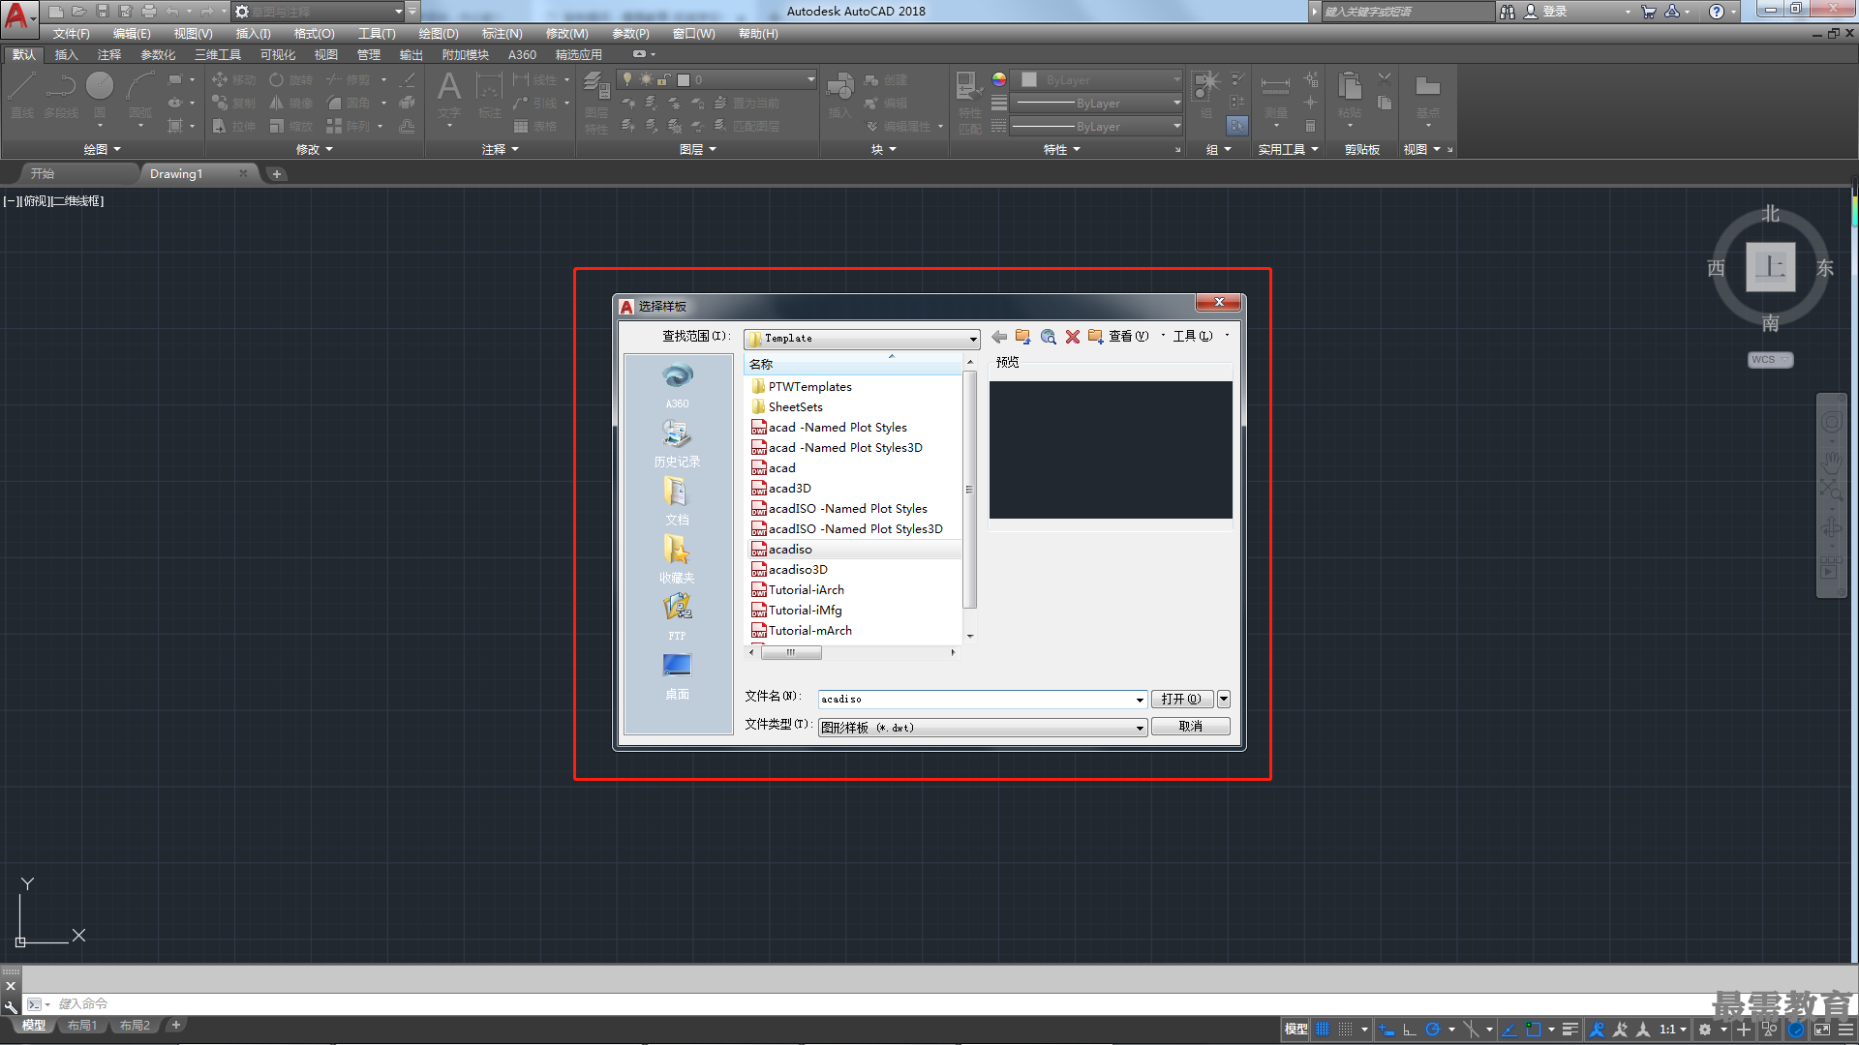Click the 打开(O) open button
The image size is (1859, 1045).
1181,699
